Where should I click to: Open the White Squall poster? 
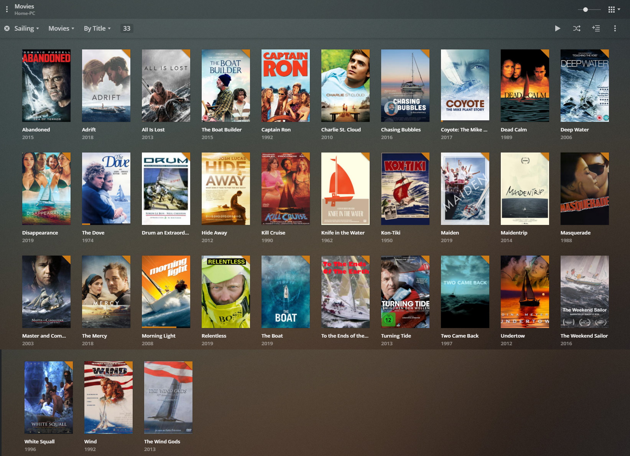pos(48,397)
